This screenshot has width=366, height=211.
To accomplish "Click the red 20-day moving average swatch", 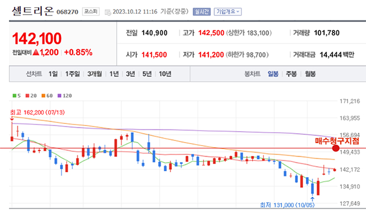I will tap(27, 96).
